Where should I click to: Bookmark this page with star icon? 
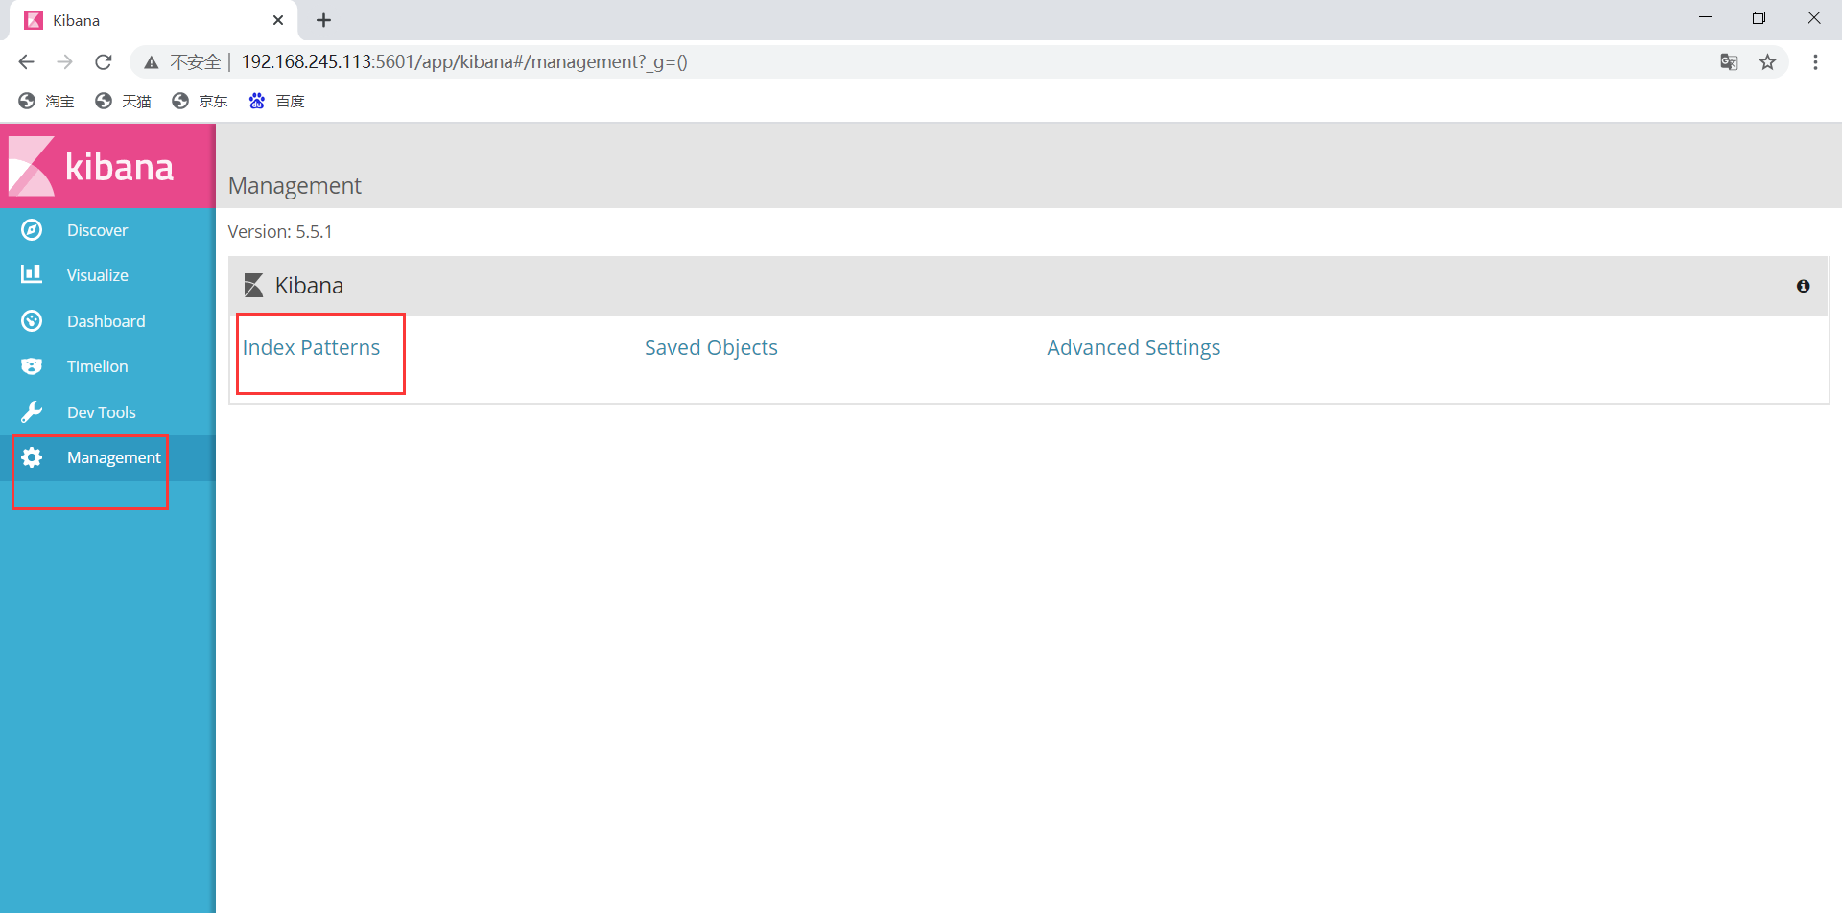pos(1767,62)
